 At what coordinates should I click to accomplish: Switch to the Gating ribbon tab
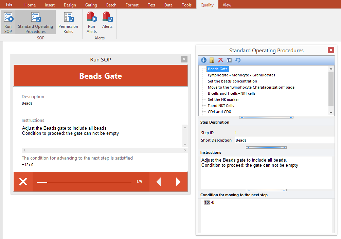91,5
